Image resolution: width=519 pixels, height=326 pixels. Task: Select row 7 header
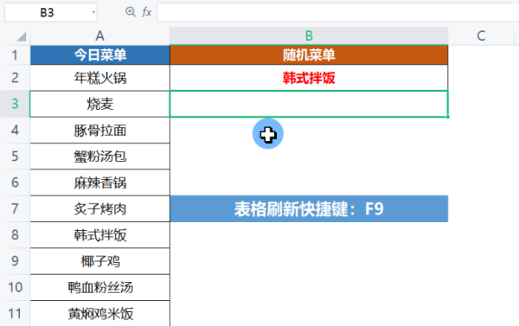tap(15, 209)
